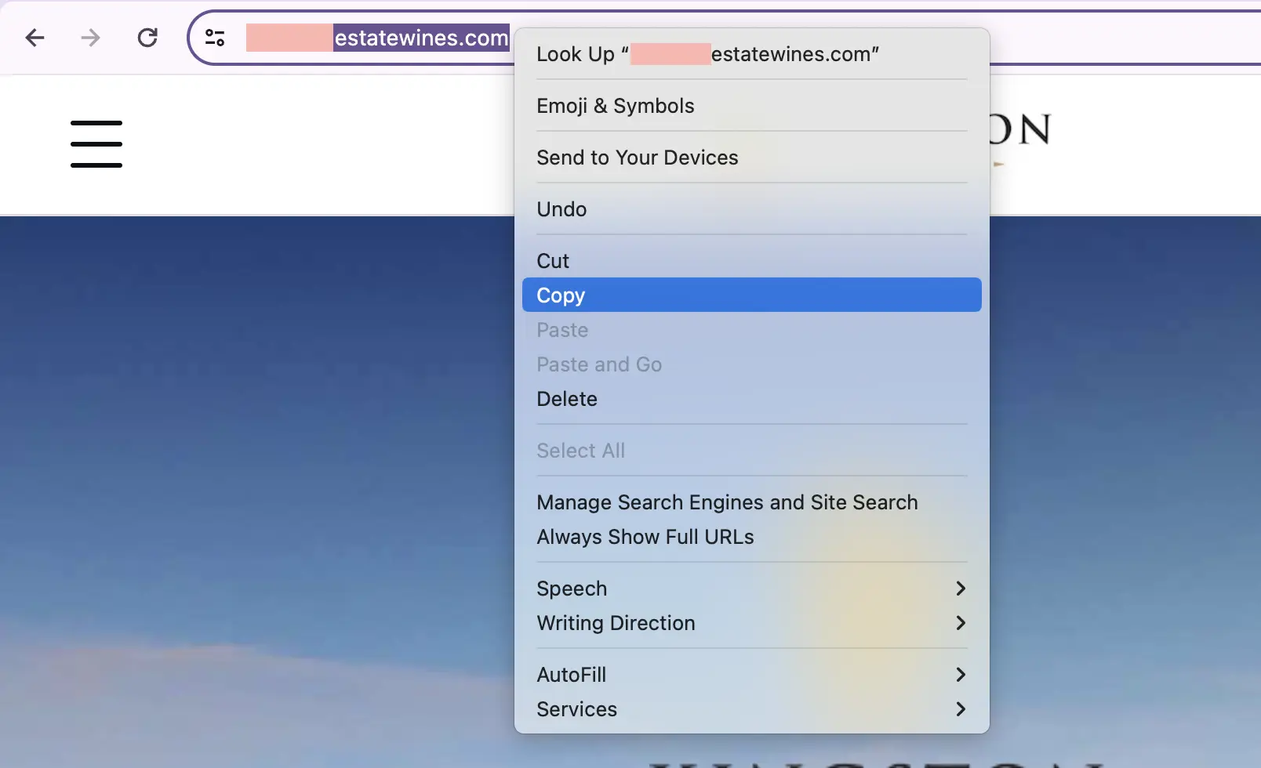
Task: Click Undo in the context menu
Action: 561,209
